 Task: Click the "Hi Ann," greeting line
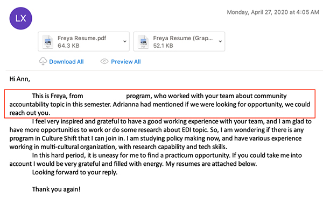point(20,79)
